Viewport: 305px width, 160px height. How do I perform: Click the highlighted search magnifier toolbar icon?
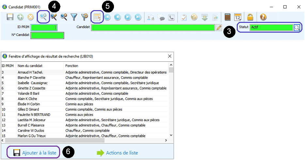43,17
